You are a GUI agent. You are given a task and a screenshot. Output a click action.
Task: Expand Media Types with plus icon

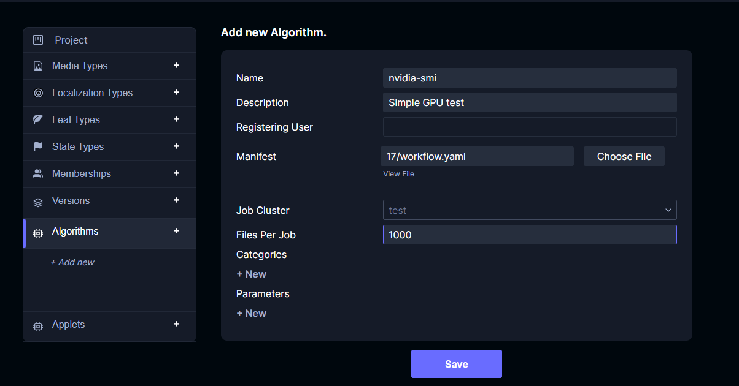[176, 66]
